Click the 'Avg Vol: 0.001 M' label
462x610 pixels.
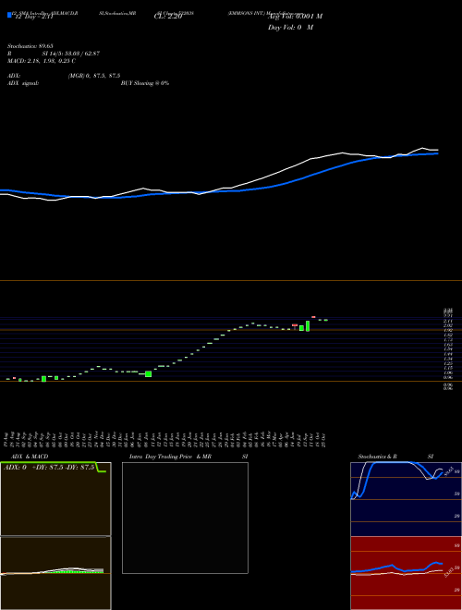tap(295, 17)
